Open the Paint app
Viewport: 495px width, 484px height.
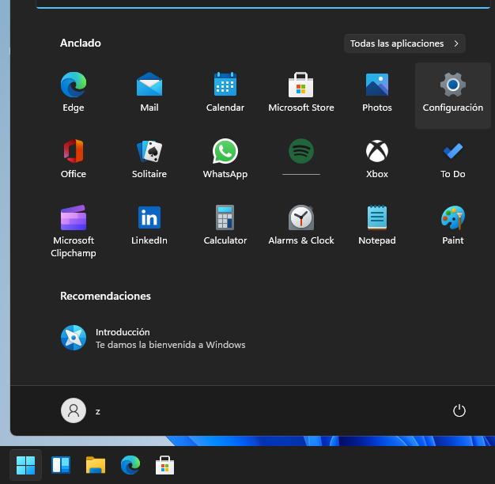453,225
